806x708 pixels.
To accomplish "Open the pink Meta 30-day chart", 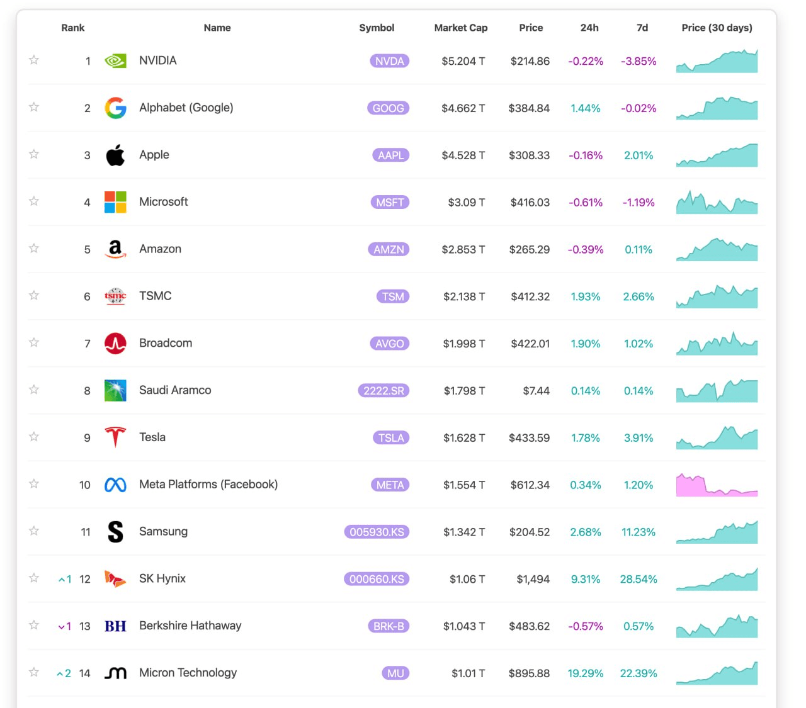I will click(717, 485).
